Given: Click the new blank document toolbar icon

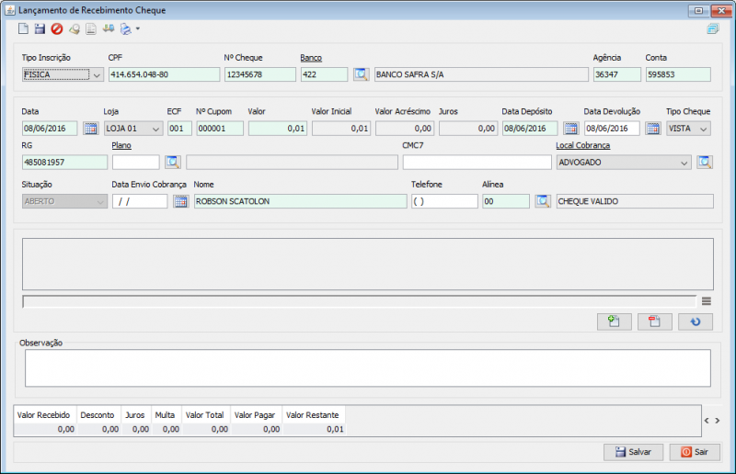Looking at the screenshot, I should [x=23, y=28].
